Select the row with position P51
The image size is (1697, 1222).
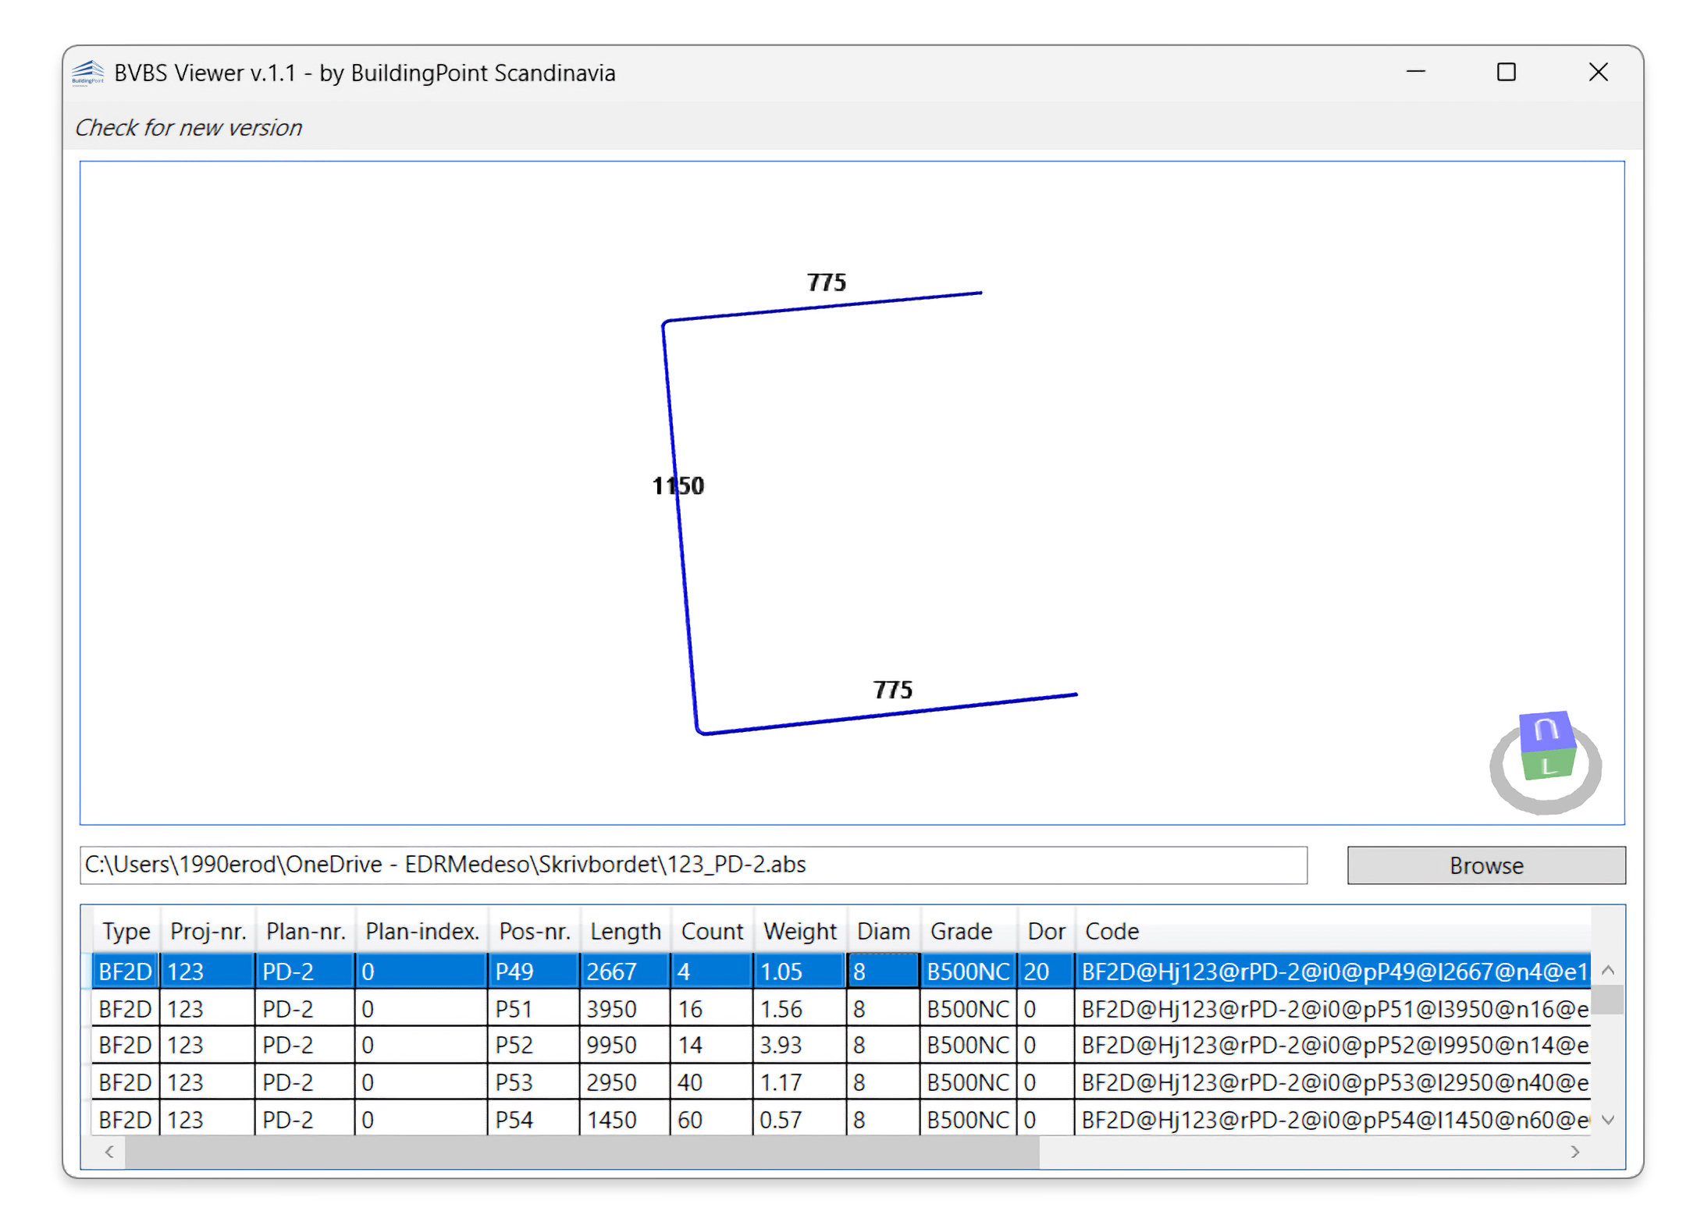click(515, 1009)
